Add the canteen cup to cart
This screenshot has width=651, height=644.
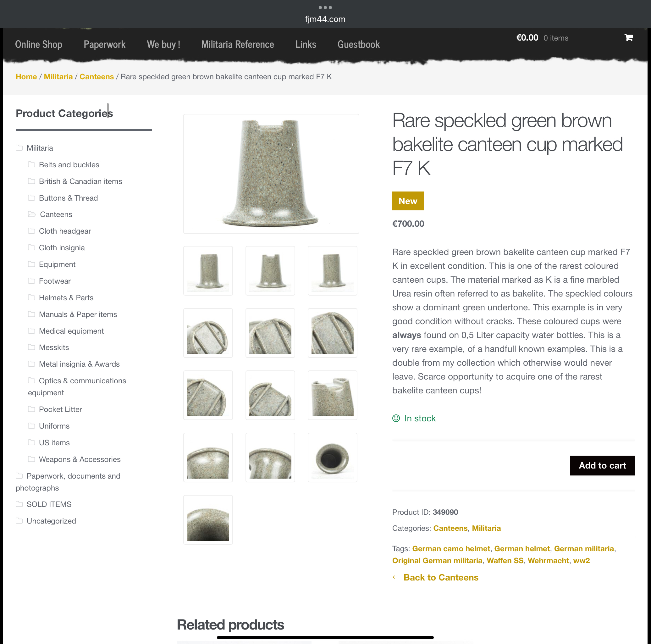(x=602, y=465)
